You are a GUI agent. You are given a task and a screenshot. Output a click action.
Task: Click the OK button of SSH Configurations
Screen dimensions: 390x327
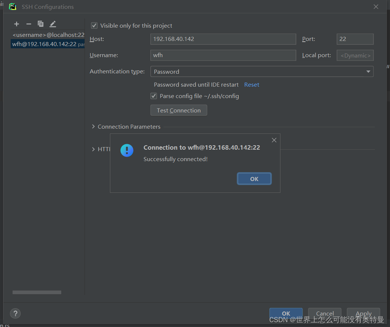pos(286,313)
